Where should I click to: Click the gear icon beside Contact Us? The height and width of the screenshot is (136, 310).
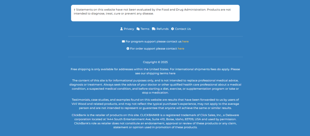(172, 29)
